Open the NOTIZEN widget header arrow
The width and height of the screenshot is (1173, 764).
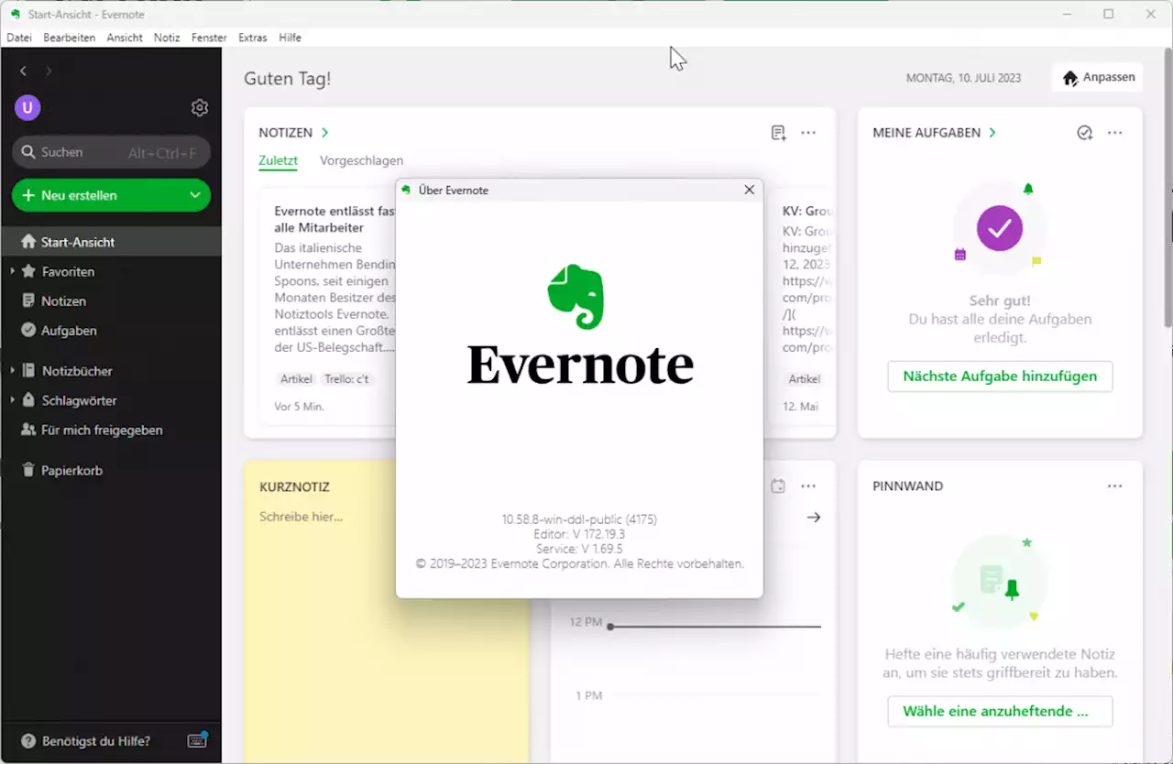coord(325,133)
